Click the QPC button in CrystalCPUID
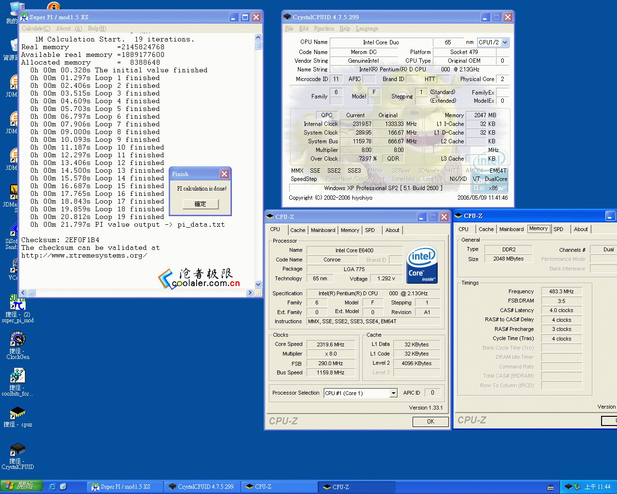The height and width of the screenshot is (494, 617). coord(326,115)
